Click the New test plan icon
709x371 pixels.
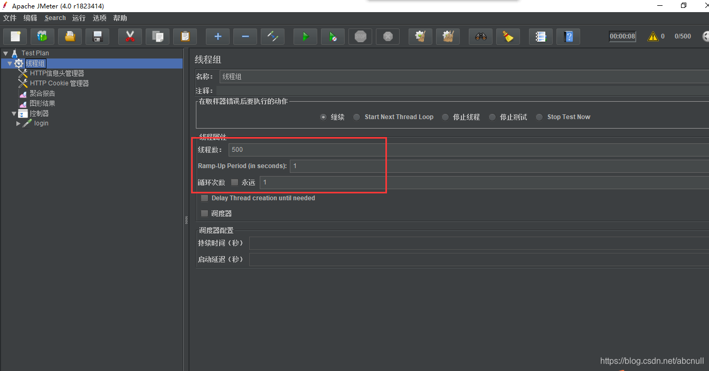point(15,36)
